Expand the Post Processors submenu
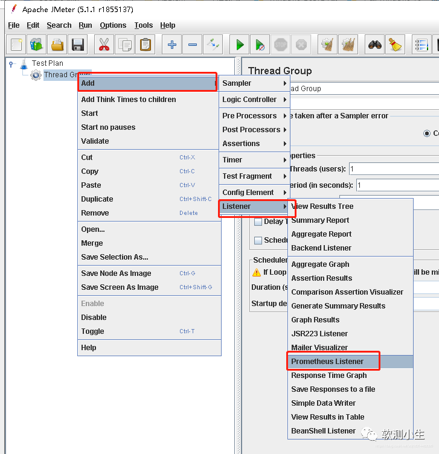 (x=254, y=129)
